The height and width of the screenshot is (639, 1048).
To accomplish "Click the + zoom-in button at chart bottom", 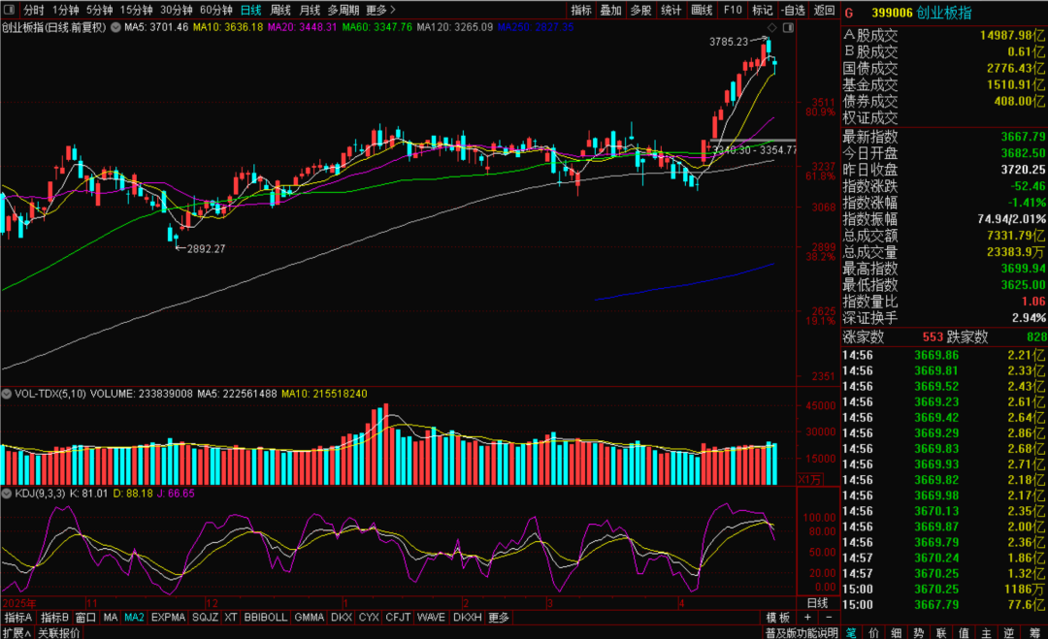I will pos(807,618).
